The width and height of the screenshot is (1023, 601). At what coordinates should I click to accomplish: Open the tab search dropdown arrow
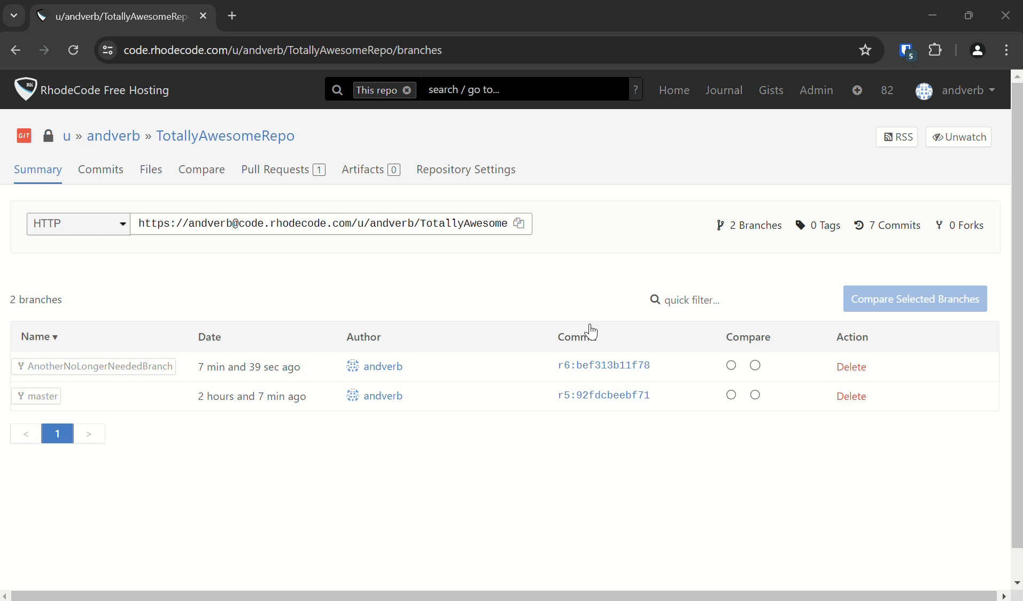[14, 16]
